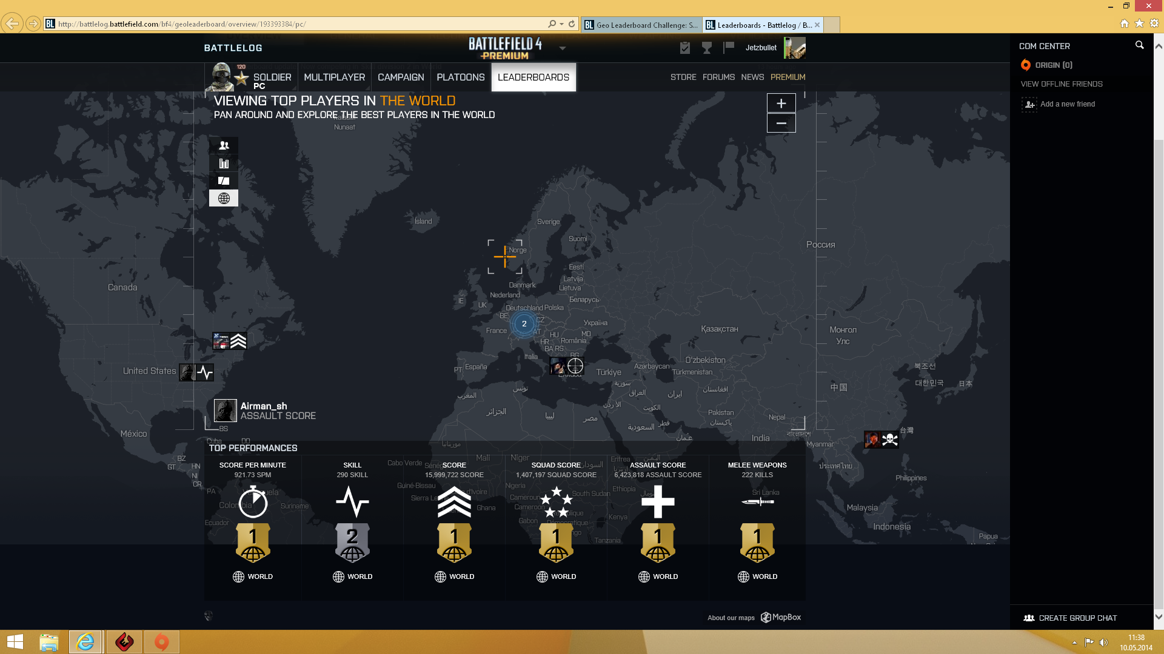Click the Score chevrons icon

pyautogui.click(x=454, y=501)
